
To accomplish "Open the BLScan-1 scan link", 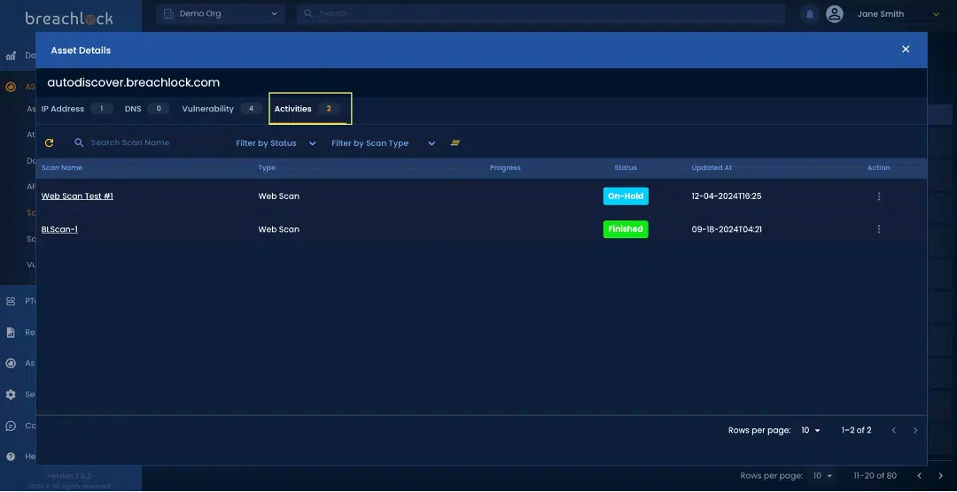I will coord(59,229).
